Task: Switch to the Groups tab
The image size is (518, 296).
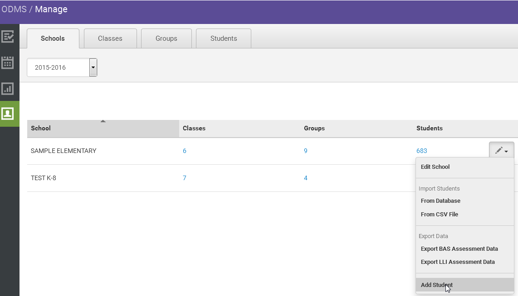Action: pyautogui.click(x=166, y=38)
